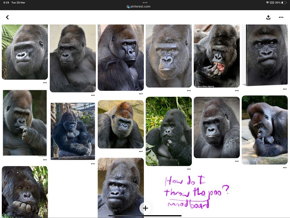Open options dots under canvas-print gorilla pin
Viewport: 290px width, 218px height.
click(x=285, y=89)
